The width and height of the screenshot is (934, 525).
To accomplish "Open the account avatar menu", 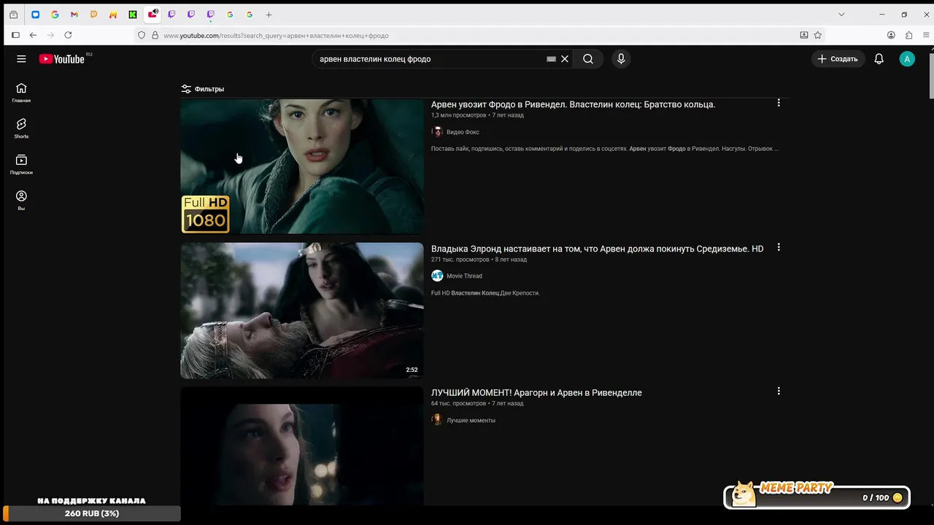I will tap(907, 59).
